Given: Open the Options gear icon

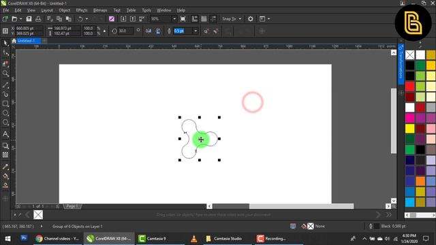Looking at the screenshot, I should [x=250, y=19].
